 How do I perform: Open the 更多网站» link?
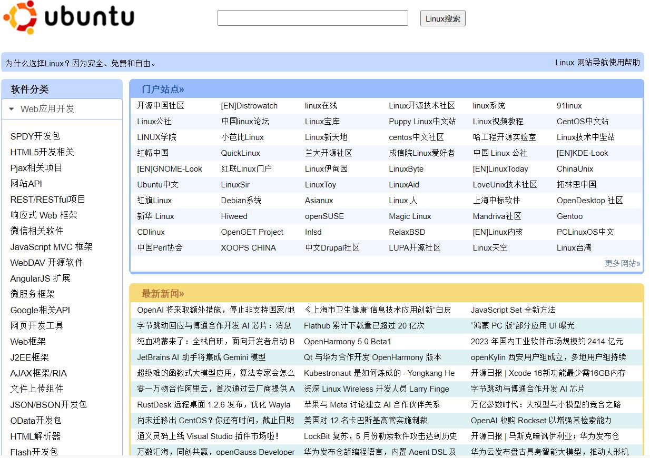(623, 263)
